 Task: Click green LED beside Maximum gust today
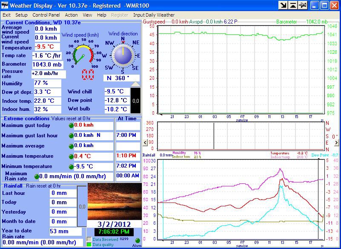click(x=71, y=125)
